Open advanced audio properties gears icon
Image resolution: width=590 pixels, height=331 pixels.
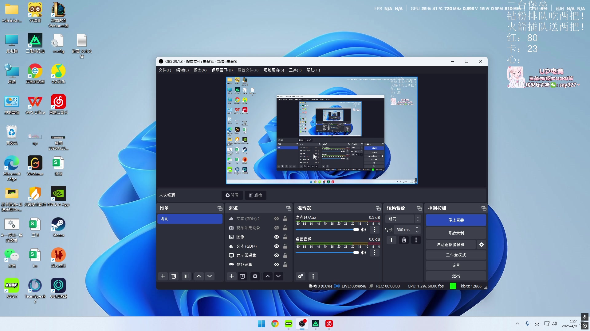301,276
